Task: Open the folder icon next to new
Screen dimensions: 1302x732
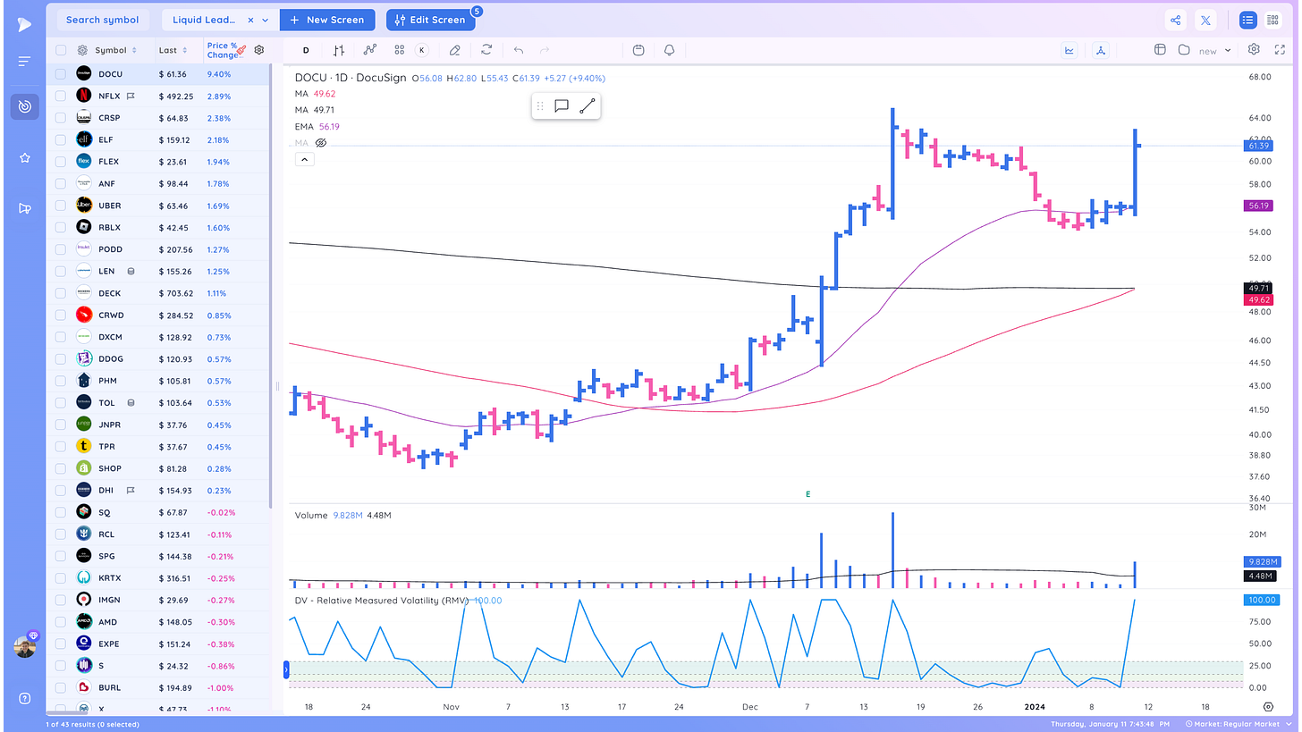Action: pos(1184,50)
